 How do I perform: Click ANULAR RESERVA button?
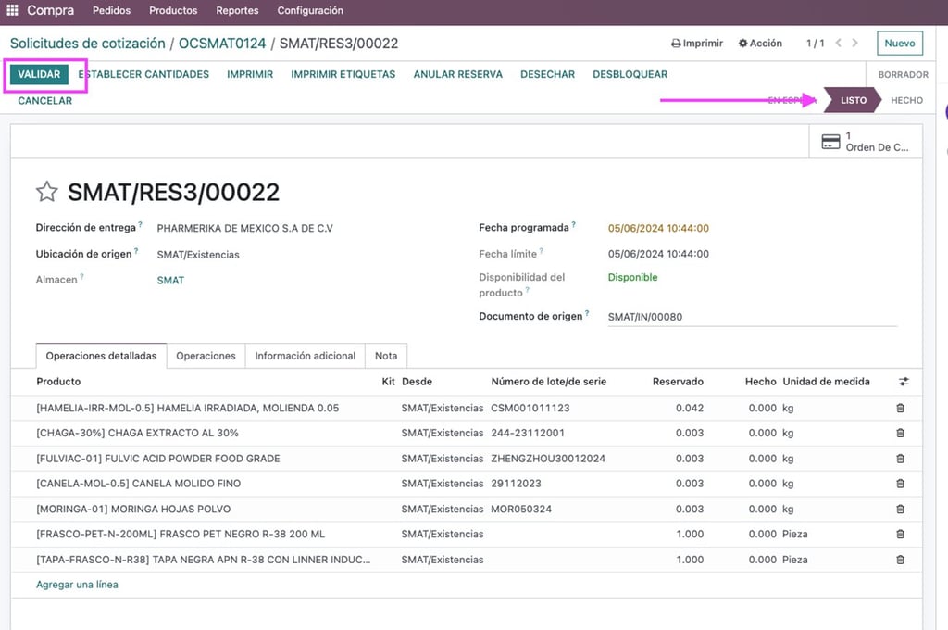pyautogui.click(x=457, y=74)
